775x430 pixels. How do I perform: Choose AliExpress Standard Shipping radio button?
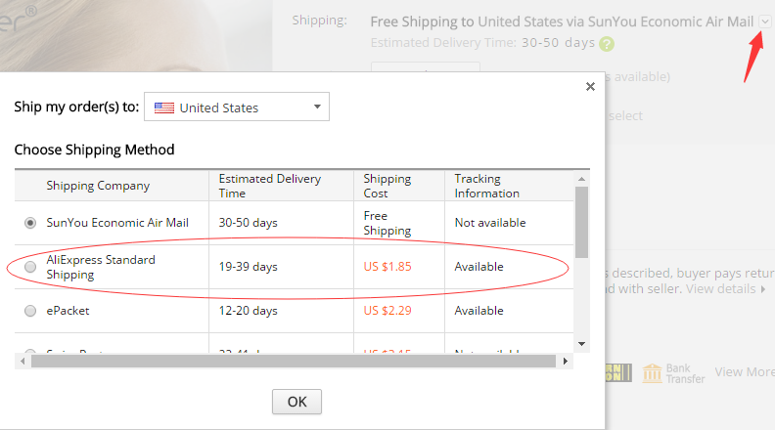pyautogui.click(x=30, y=267)
